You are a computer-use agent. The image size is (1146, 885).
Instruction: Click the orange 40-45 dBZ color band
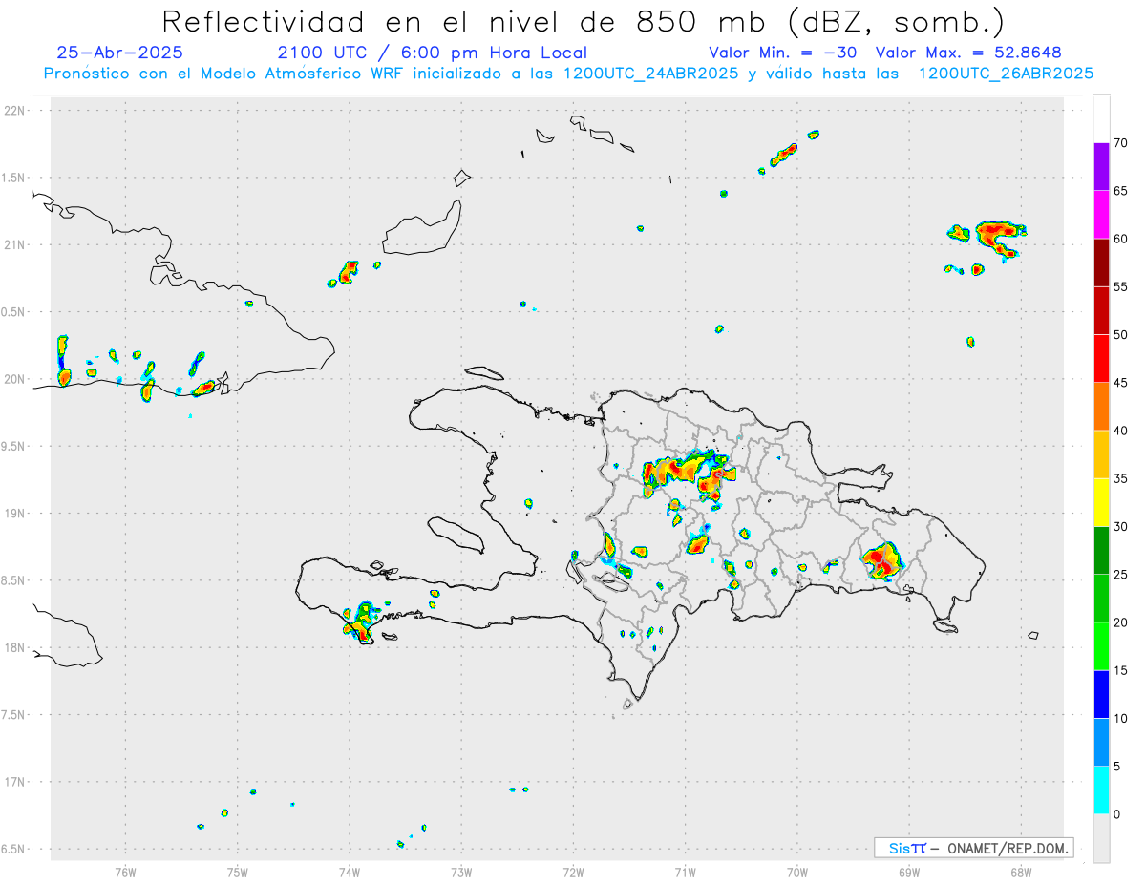pyautogui.click(x=1101, y=407)
